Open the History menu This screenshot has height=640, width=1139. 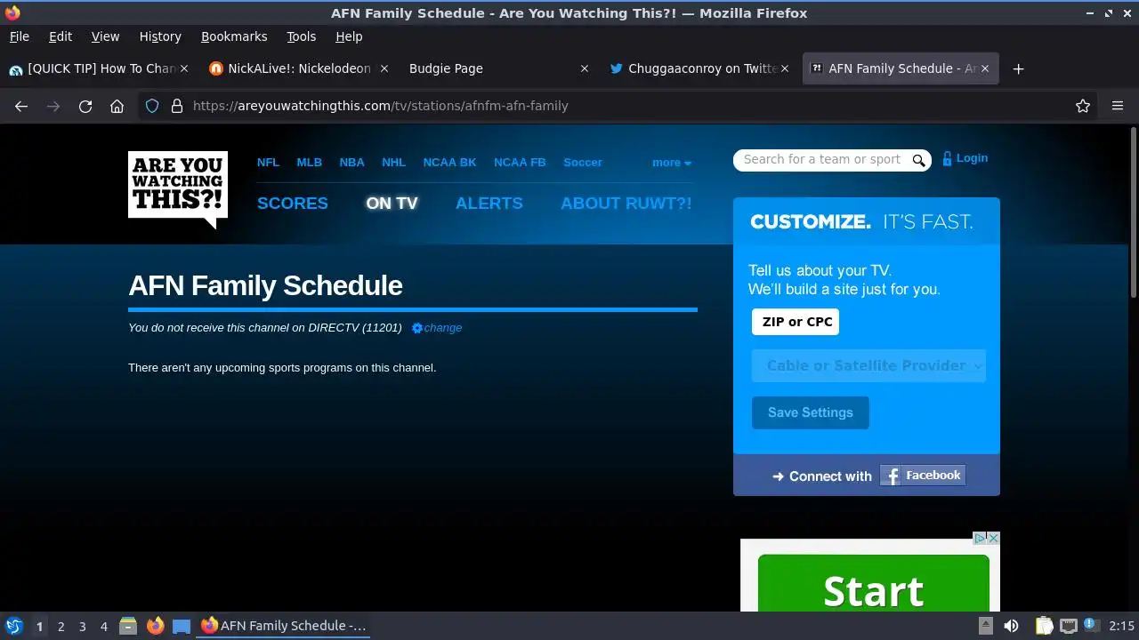pos(160,36)
